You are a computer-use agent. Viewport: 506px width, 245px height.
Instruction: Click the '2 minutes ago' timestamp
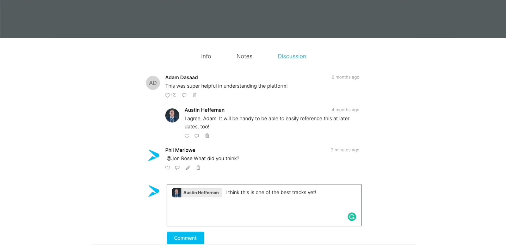pos(345,150)
